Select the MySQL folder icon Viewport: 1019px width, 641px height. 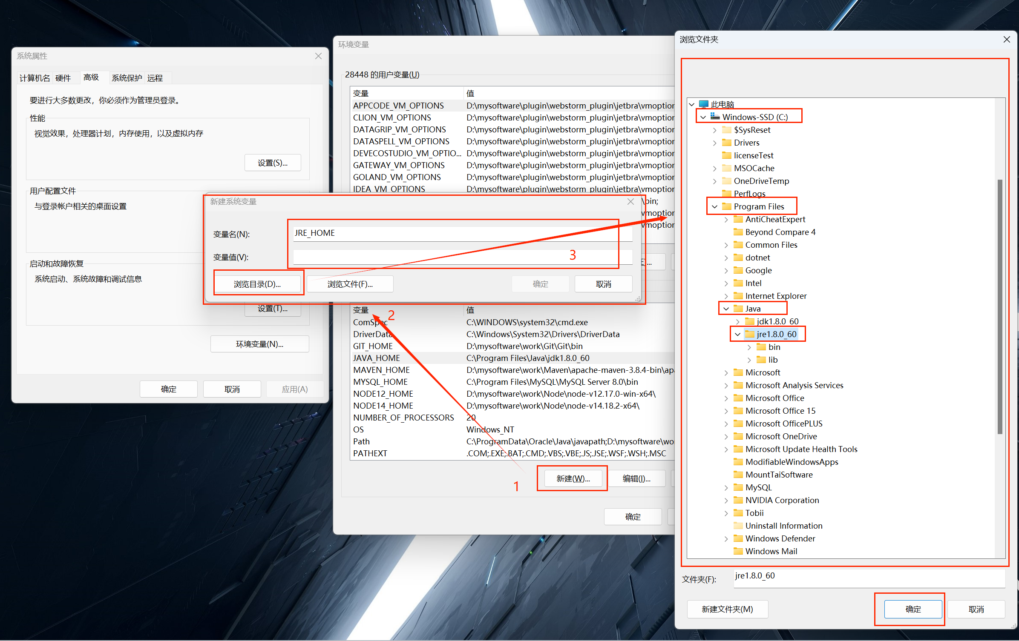pos(738,487)
